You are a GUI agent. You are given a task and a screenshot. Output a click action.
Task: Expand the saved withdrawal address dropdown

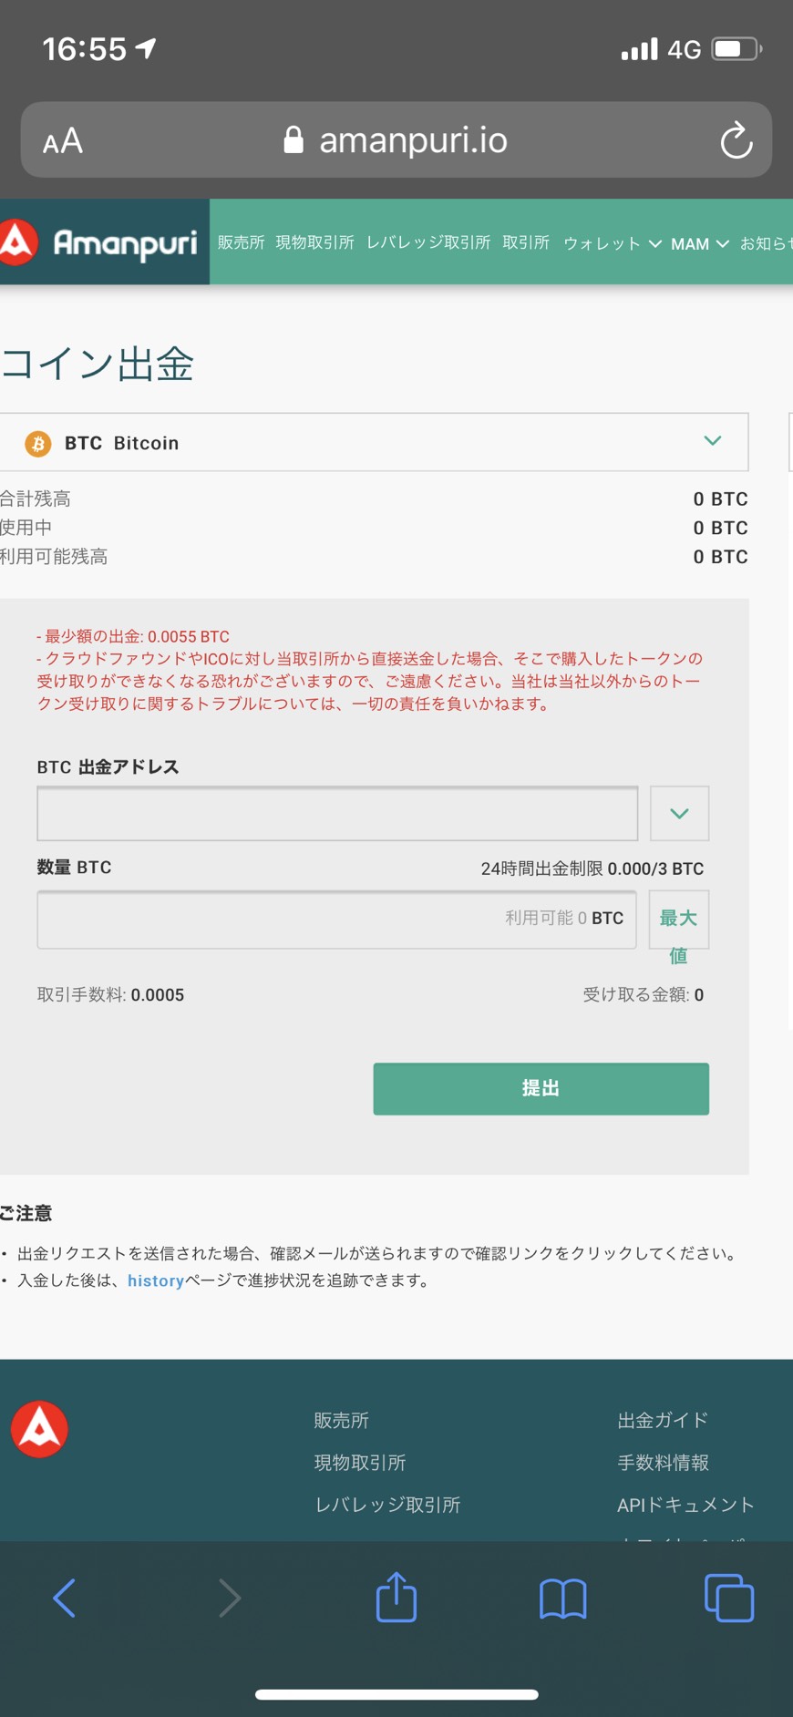tap(679, 813)
